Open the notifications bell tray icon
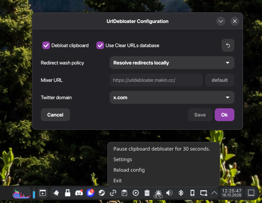The image size is (262, 203). (56, 193)
